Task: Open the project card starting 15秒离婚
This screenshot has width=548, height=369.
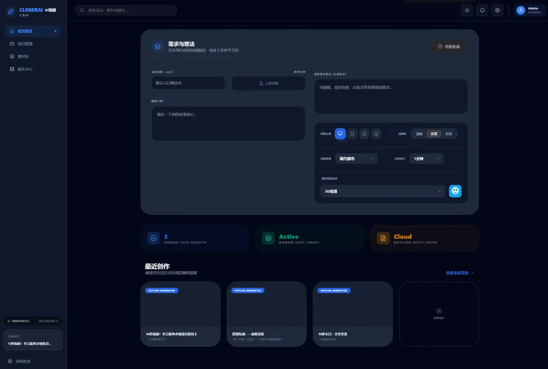Action: [x=180, y=314]
